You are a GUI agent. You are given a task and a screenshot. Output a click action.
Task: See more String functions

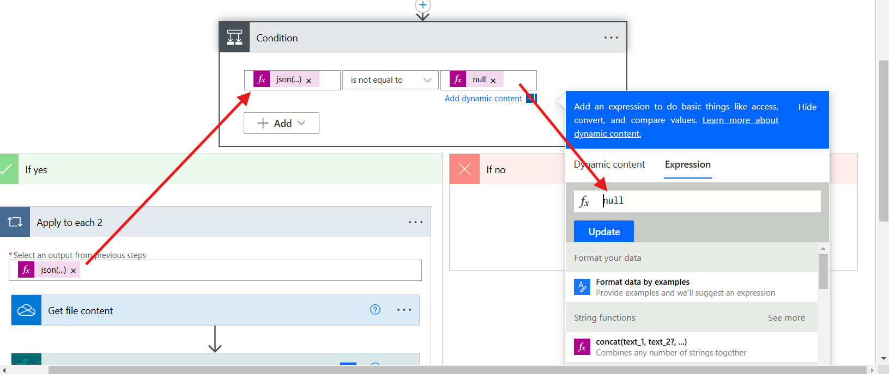786,318
